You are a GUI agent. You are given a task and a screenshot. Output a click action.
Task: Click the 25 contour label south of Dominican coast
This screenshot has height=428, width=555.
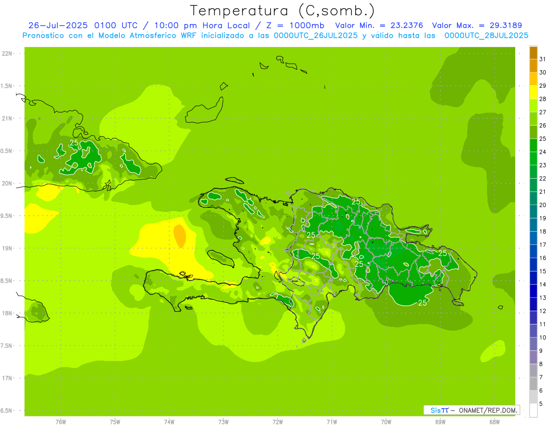pyautogui.click(x=422, y=303)
